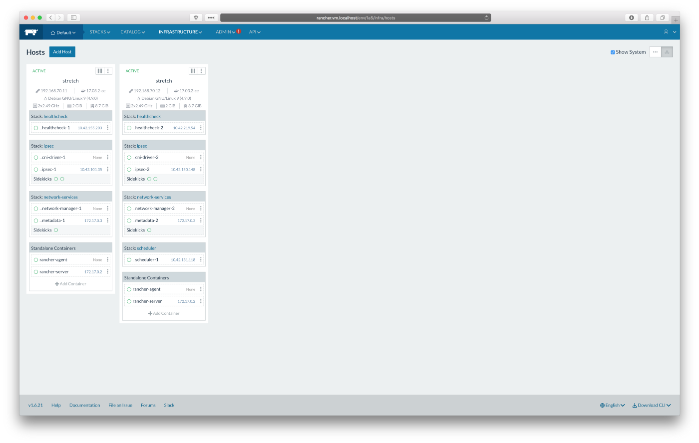Open container metadata-2

pos(146,221)
